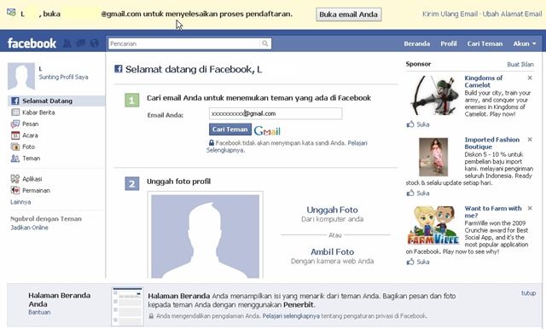Click tutup to dismiss bottom banner

[528, 293]
